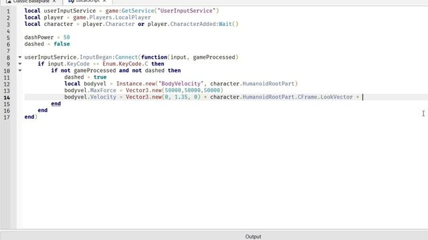Viewport: 428px width, 240px height.
Task: Click 'InputBegan' on line 8
Action: point(96,57)
